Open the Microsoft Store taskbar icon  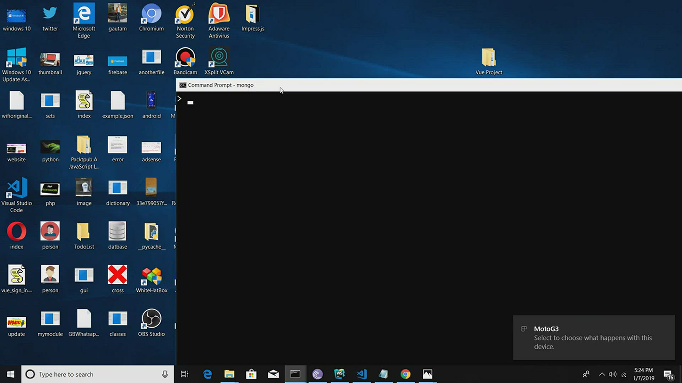pyautogui.click(x=251, y=374)
